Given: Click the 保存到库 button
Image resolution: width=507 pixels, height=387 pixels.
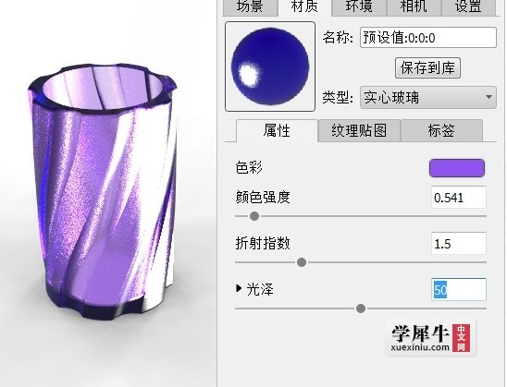Looking at the screenshot, I should [x=427, y=67].
